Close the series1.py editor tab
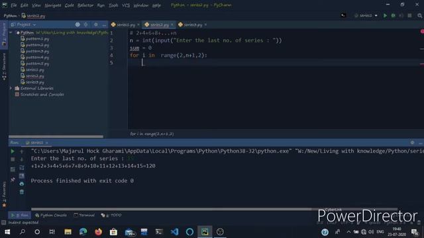Screen dimensions: 424x238 tap(138, 25)
